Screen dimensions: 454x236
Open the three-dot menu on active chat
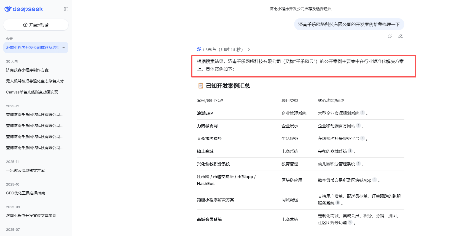tap(63, 47)
